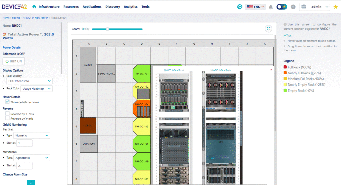The width and height of the screenshot is (341, 185).
Task: Click the teal button under Change Room Size
Action: (x=31, y=183)
